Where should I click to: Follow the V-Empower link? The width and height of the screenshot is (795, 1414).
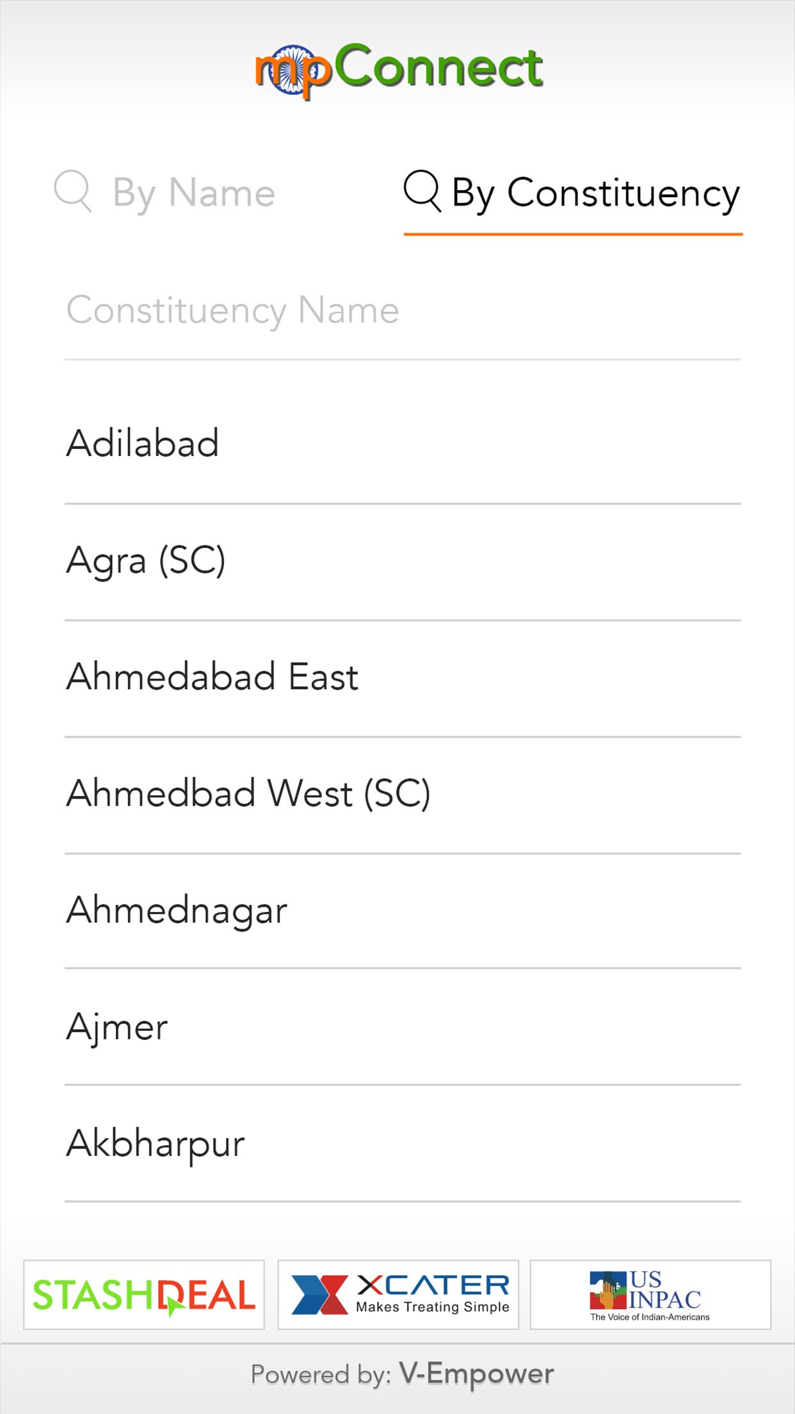coord(476,1374)
